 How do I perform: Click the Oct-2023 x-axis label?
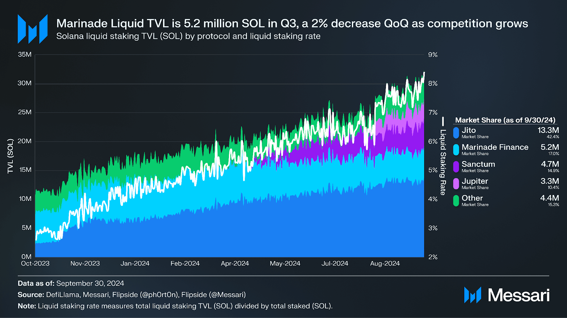pos(35,264)
